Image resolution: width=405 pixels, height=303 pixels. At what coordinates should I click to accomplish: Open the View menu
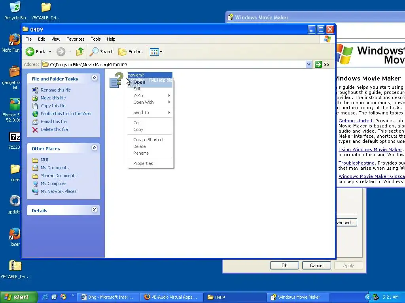[56, 39]
